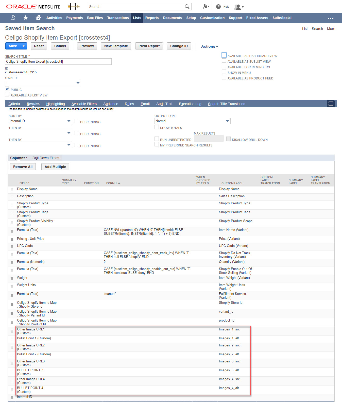Enable Available for Reminders checkbox

click(x=224, y=66)
